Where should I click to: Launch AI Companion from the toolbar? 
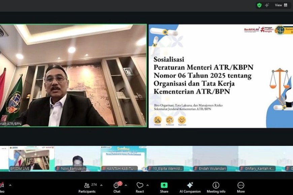[x=190, y=184]
